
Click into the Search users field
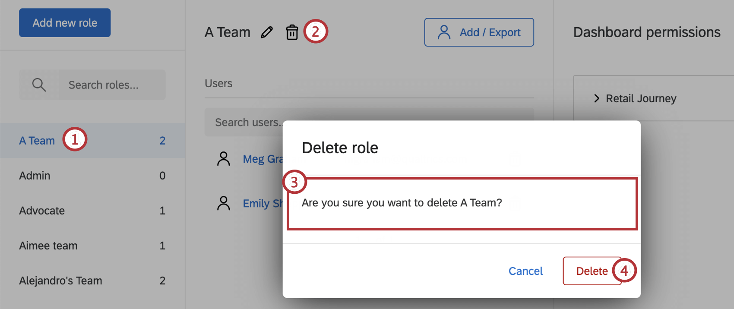coord(246,123)
